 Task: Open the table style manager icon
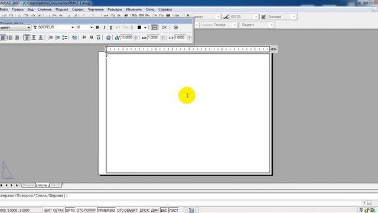263,17
